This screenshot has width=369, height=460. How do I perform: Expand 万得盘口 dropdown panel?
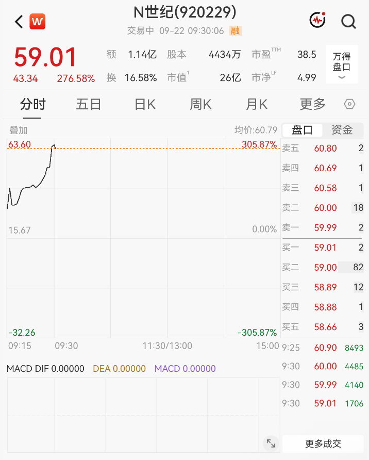(342, 64)
